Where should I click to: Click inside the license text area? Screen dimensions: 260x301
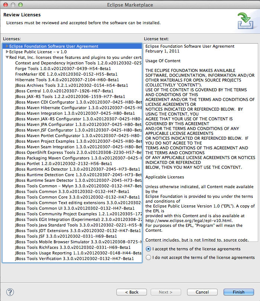point(200,142)
